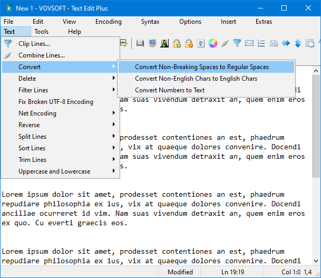Open the Encoding menu
This screenshot has height=278, width=321.
(x=108, y=22)
